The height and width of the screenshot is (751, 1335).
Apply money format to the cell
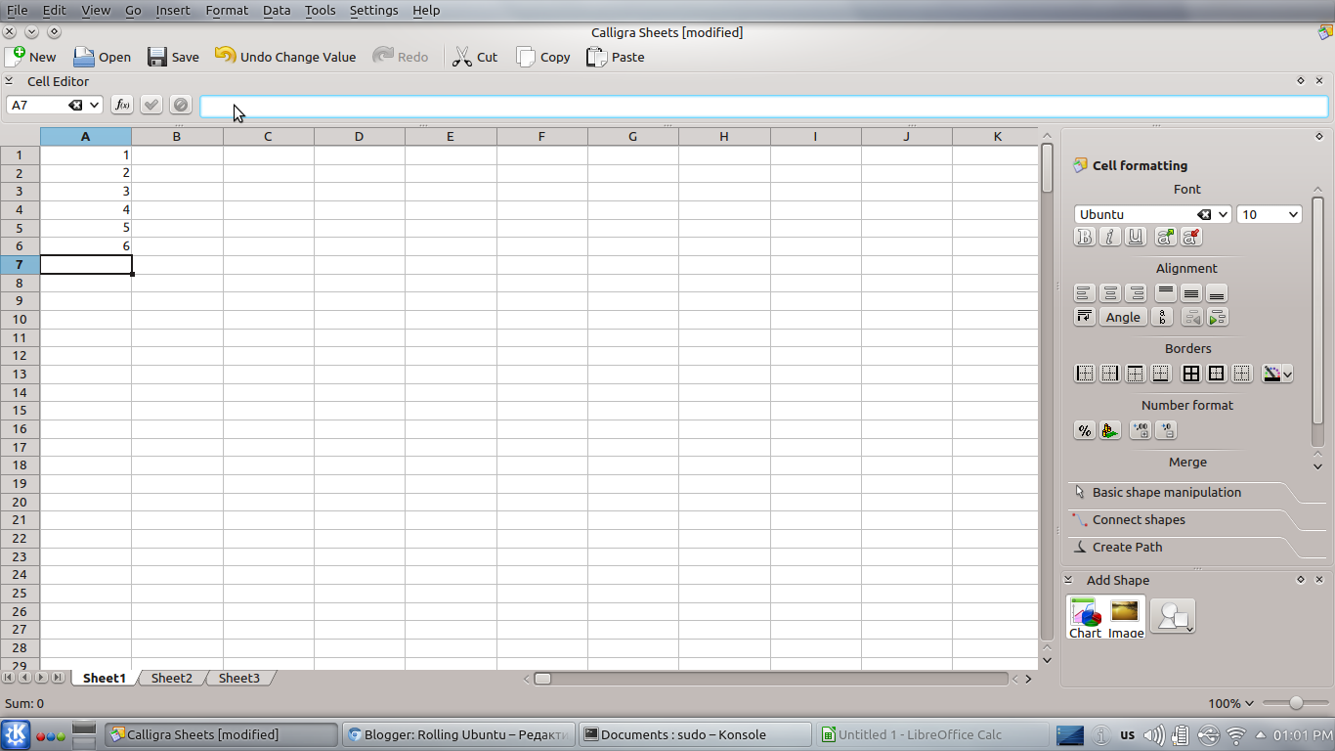tap(1110, 429)
